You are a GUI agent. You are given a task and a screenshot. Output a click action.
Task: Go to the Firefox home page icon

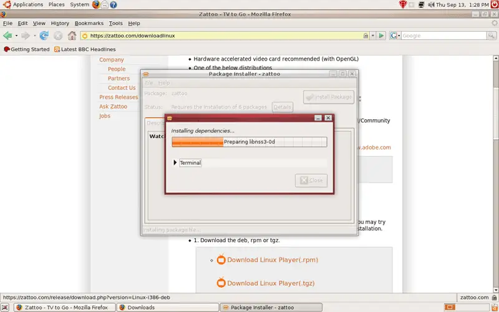(72, 36)
